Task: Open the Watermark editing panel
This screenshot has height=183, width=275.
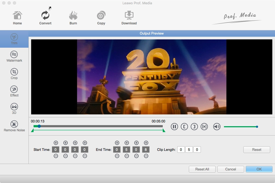Action: tap(14, 57)
